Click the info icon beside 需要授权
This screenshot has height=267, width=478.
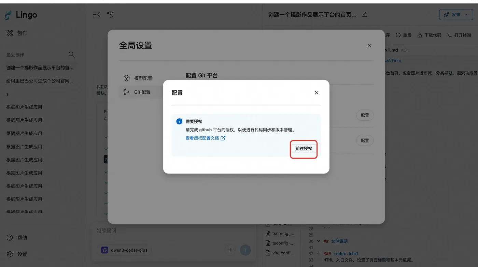click(179, 121)
